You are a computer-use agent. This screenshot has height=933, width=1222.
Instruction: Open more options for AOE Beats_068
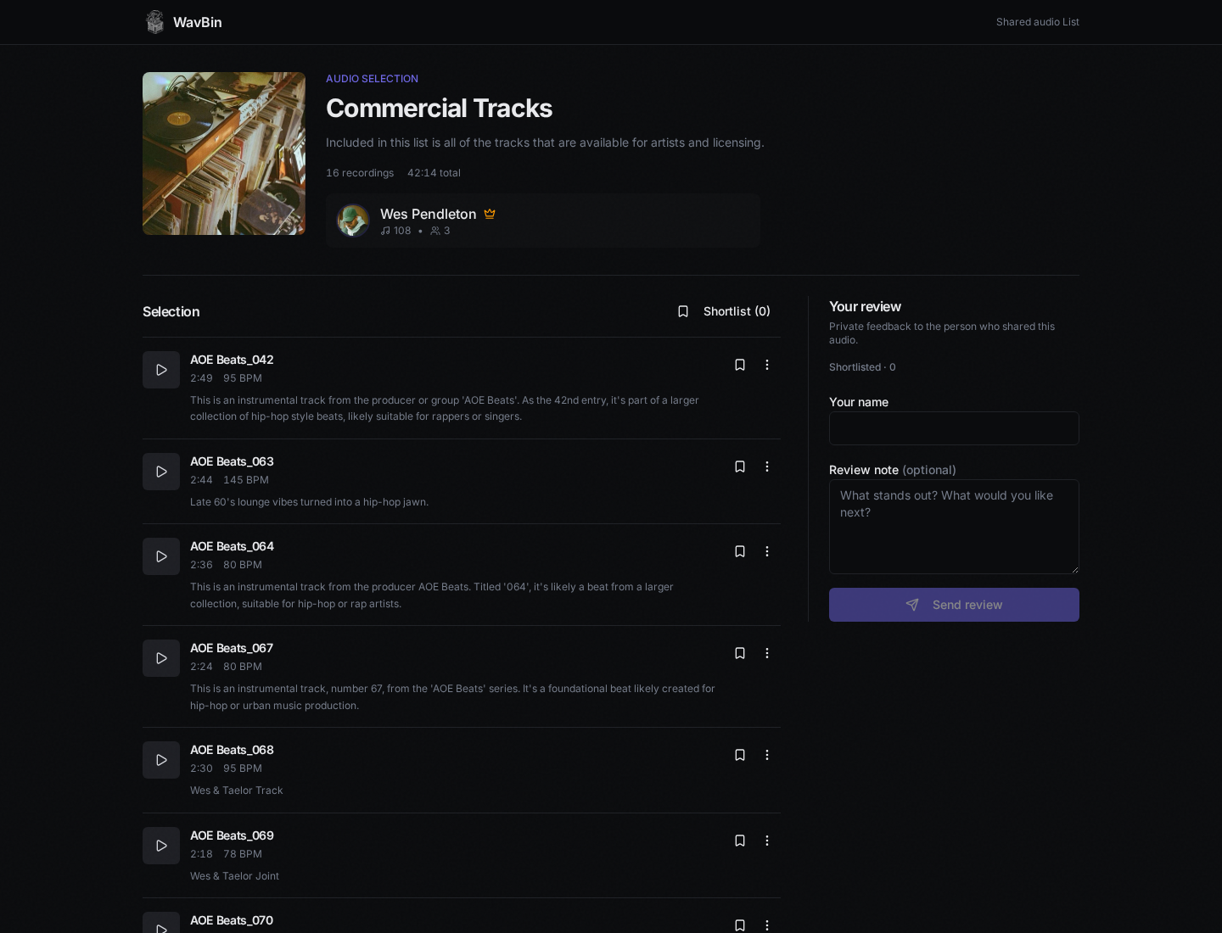pos(767,755)
